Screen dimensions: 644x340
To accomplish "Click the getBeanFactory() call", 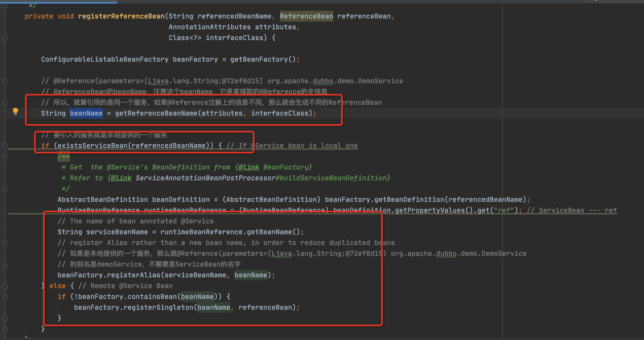I will tap(263, 59).
